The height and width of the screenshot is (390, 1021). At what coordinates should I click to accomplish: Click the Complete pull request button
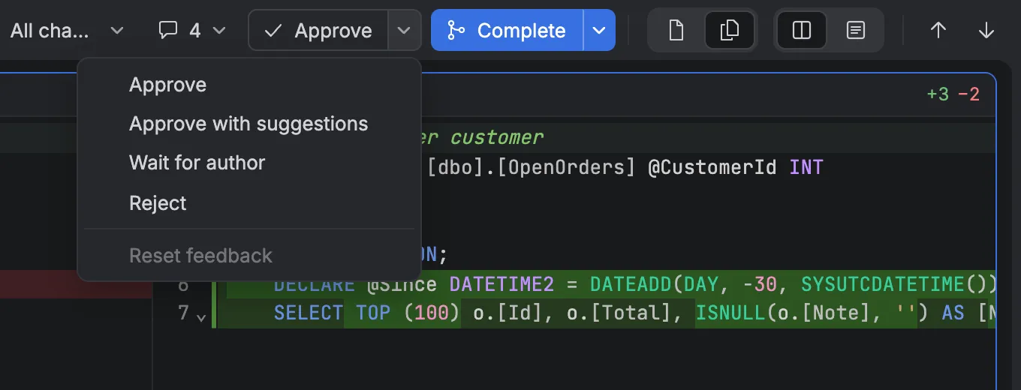[507, 31]
